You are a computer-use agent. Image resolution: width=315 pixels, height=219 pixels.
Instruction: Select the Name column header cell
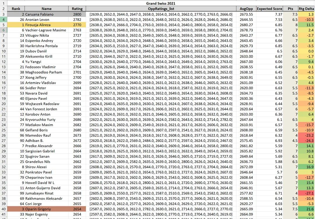tap(46, 9)
